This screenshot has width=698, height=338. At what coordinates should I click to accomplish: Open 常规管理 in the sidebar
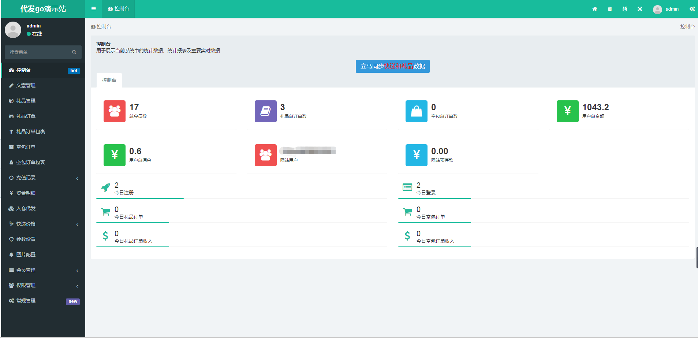pos(43,301)
